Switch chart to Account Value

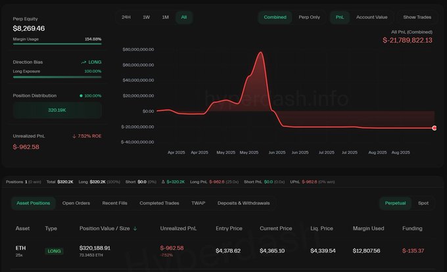(372, 17)
